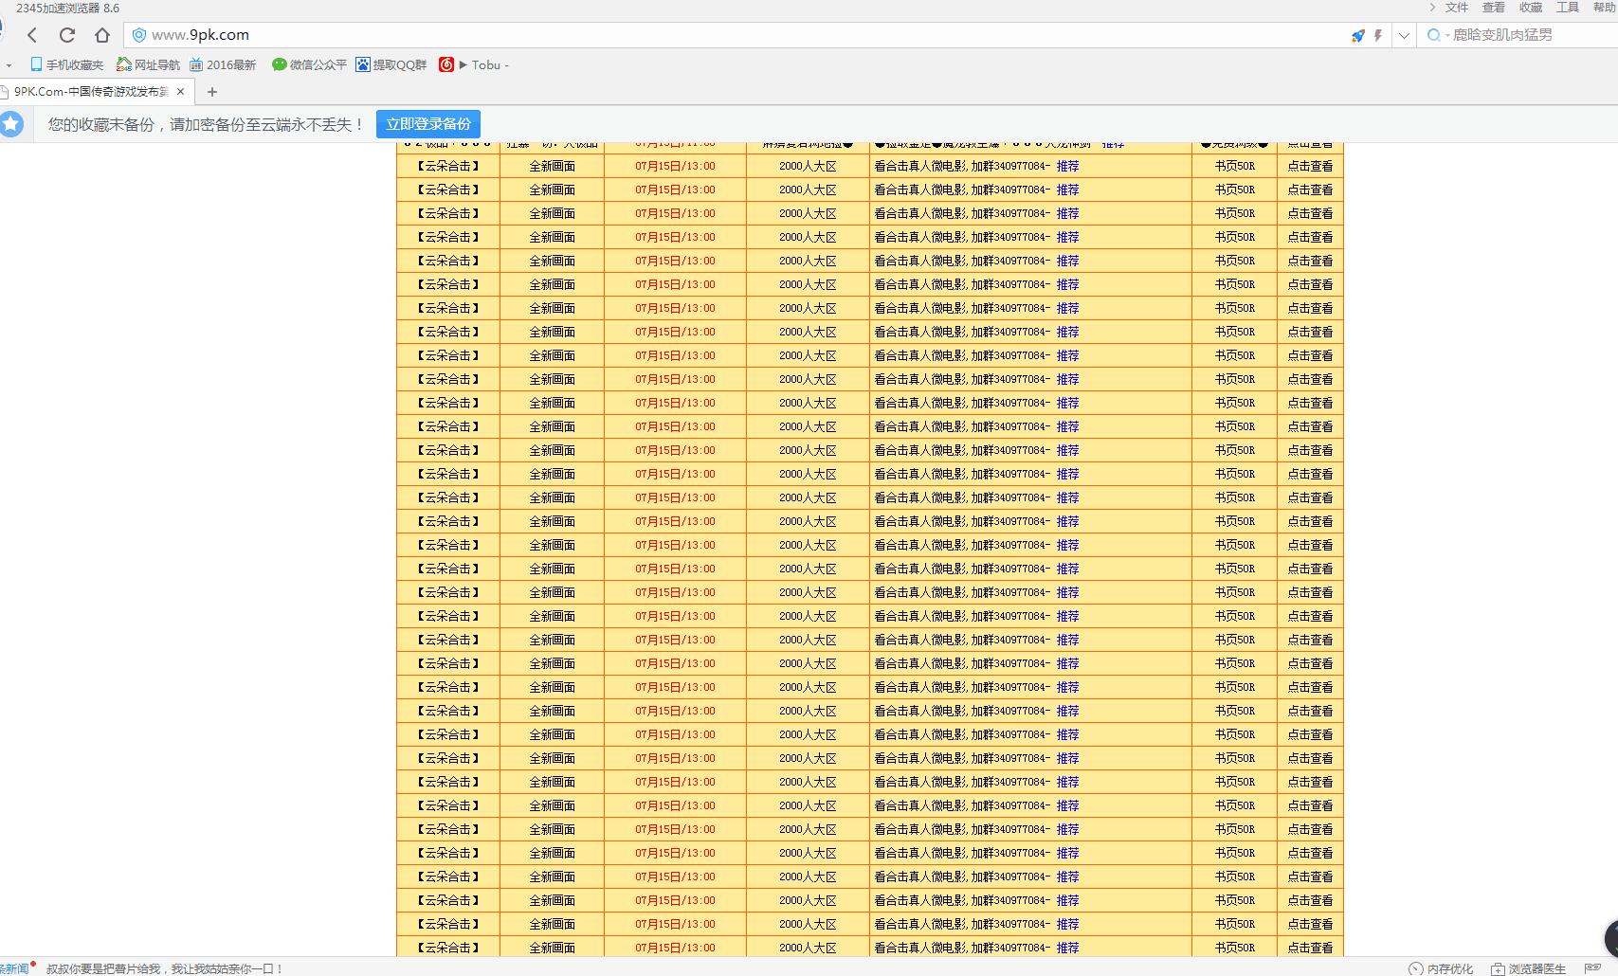Click the rightmost status bar icon

coord(1592,968)
